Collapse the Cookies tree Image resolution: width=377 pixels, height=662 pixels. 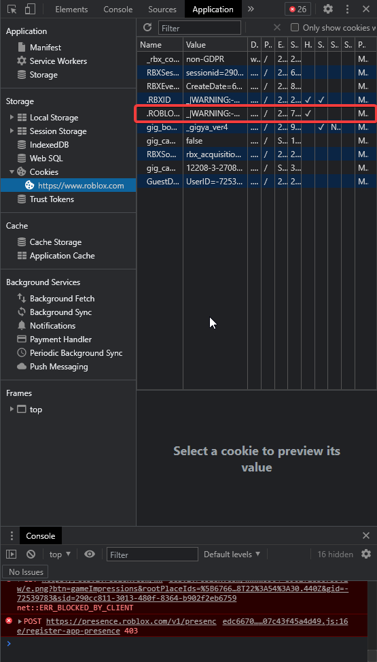pyautogui.click(x=12, y=171)
